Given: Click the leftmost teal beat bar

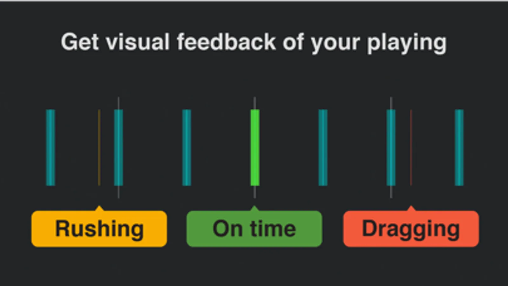Looking at the screenshot, I should click(51, 147).
